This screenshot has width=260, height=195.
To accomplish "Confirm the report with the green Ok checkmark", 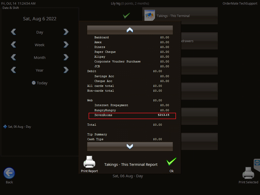I will tap(171, 162).
